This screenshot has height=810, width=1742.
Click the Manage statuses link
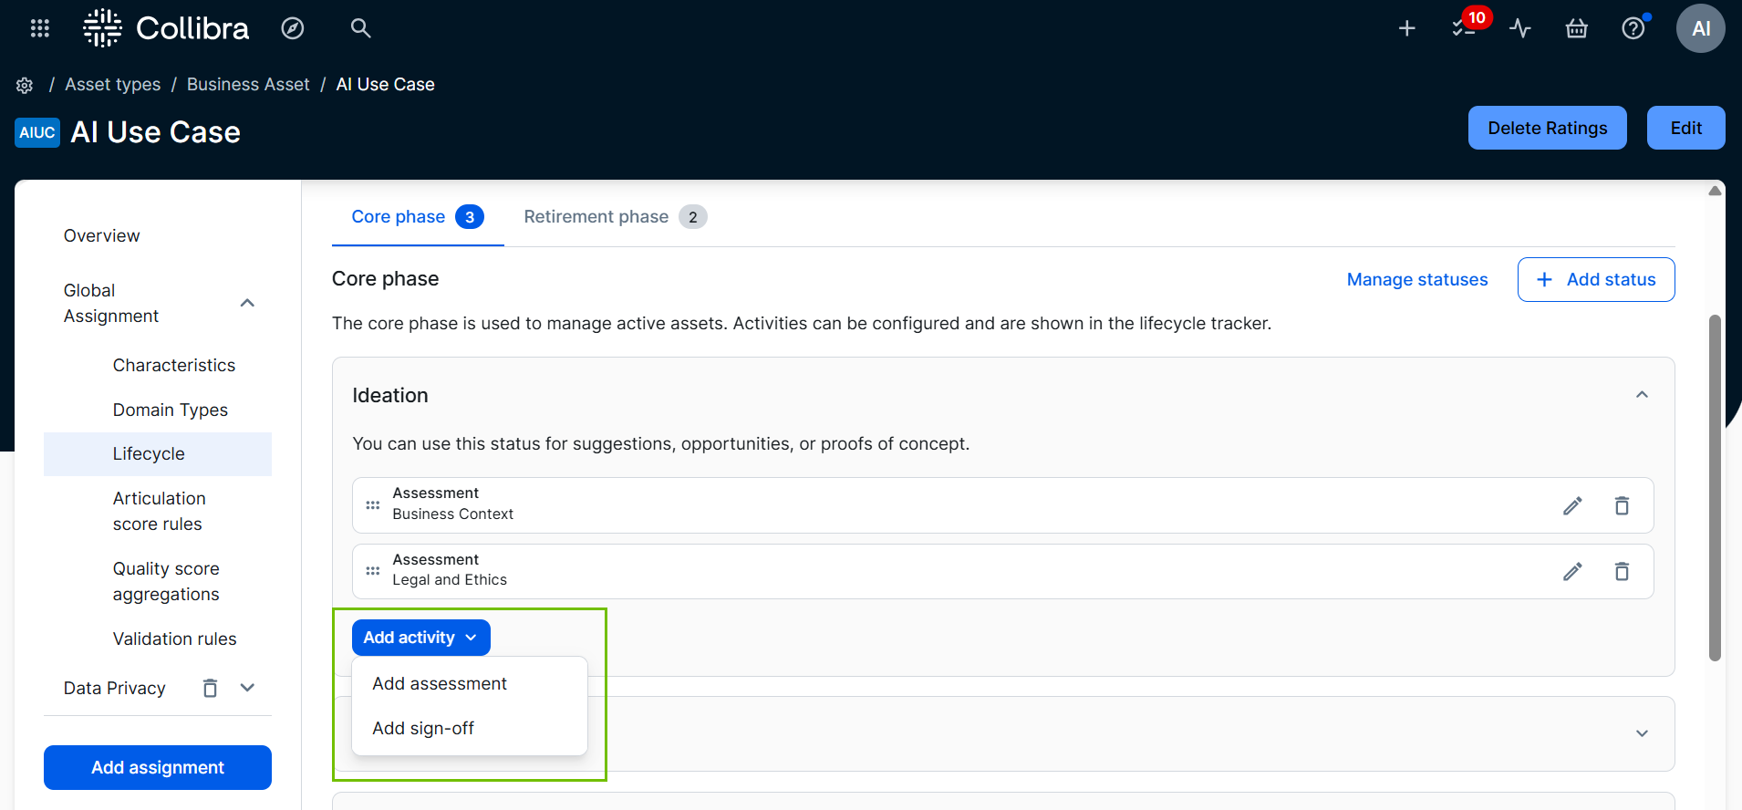click(1416, 280)
